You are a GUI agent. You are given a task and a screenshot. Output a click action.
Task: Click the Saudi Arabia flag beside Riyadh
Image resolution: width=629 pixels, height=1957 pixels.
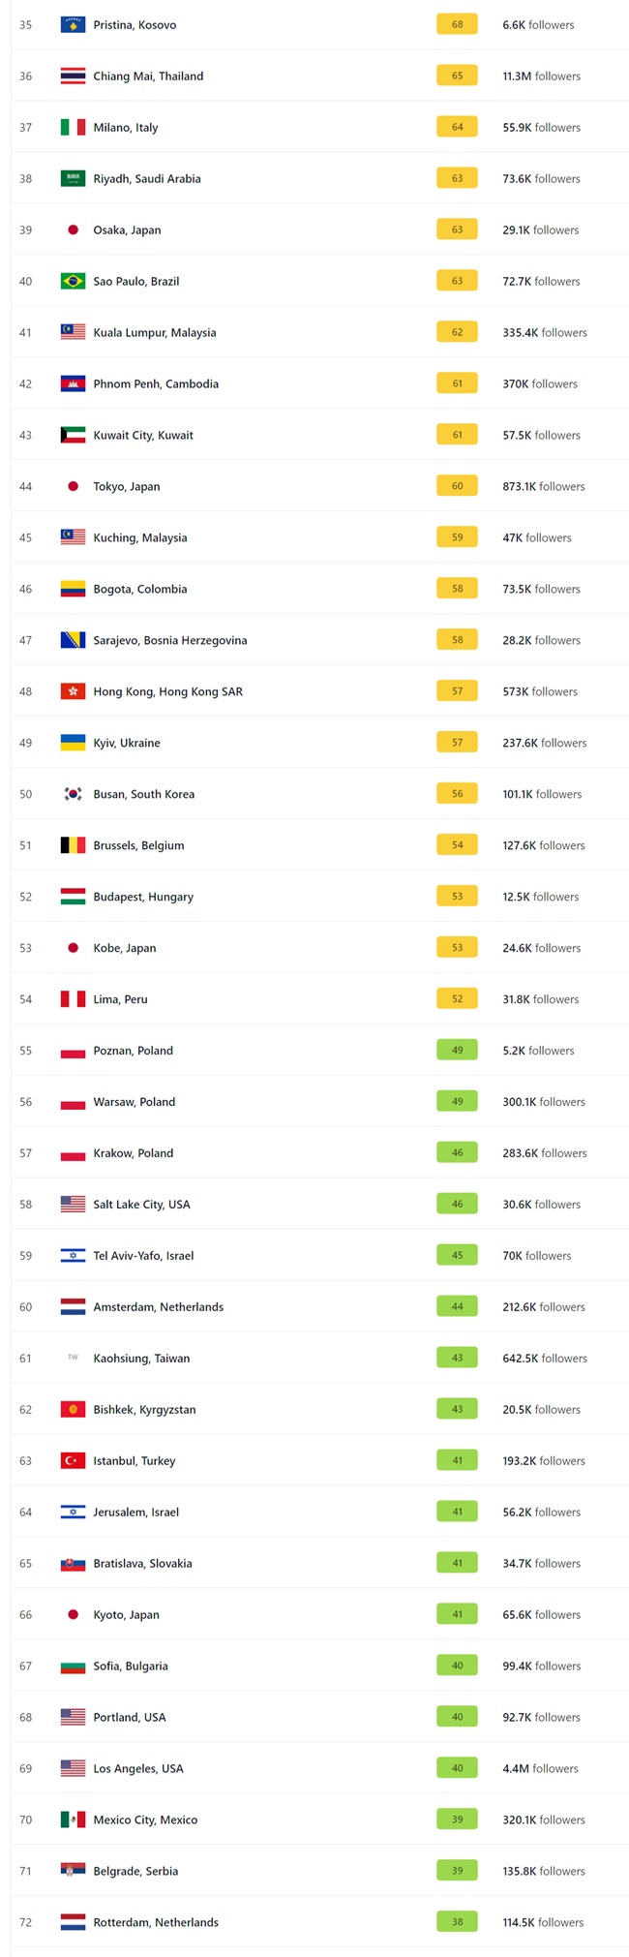pyautogui.click(x=73, y=178)
